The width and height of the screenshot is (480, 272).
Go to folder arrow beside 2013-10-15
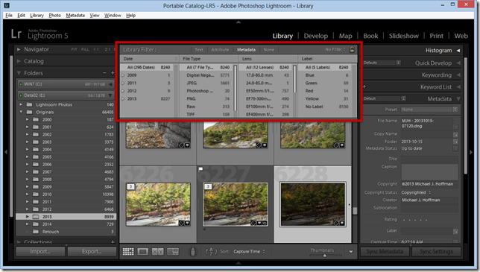click(x=455, y=142)
